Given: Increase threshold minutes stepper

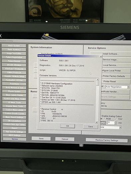Looking at the screenshot, I should point(115,122).
